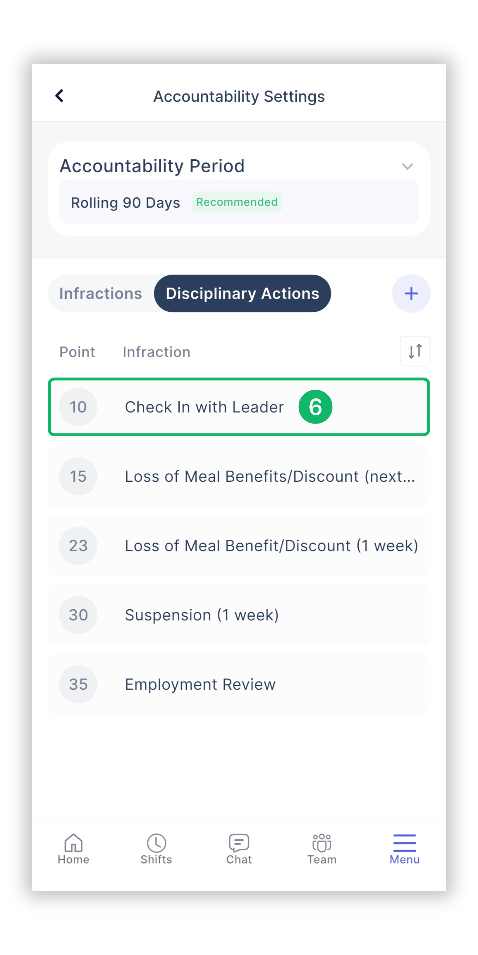This screenshot has width=478, height=955.
Task: Open the Check In with Leader action
Action: tap(239, 407)
